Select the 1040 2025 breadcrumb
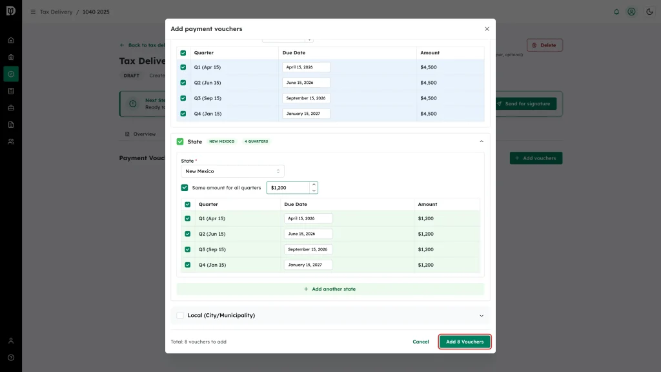 tap(96, 12)
